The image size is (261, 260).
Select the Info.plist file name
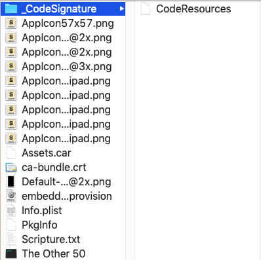pos(42,211)
